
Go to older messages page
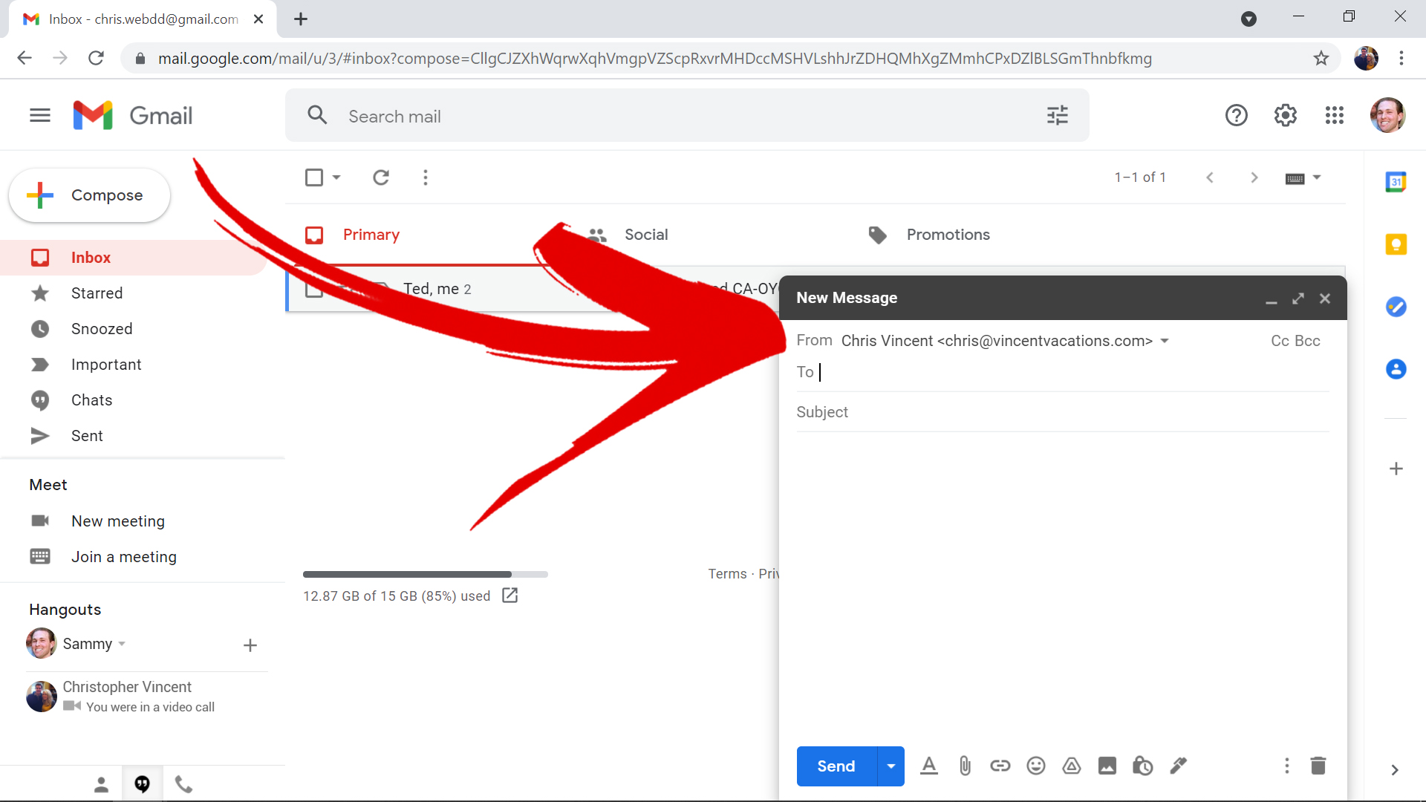point(1254,177)
